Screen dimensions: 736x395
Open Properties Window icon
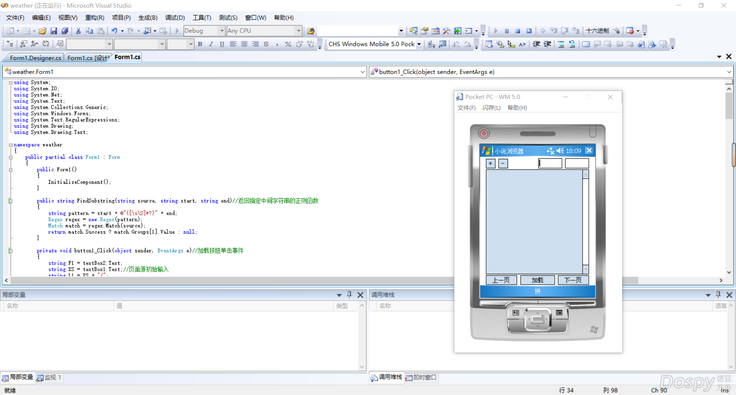(x=424, y=31)
